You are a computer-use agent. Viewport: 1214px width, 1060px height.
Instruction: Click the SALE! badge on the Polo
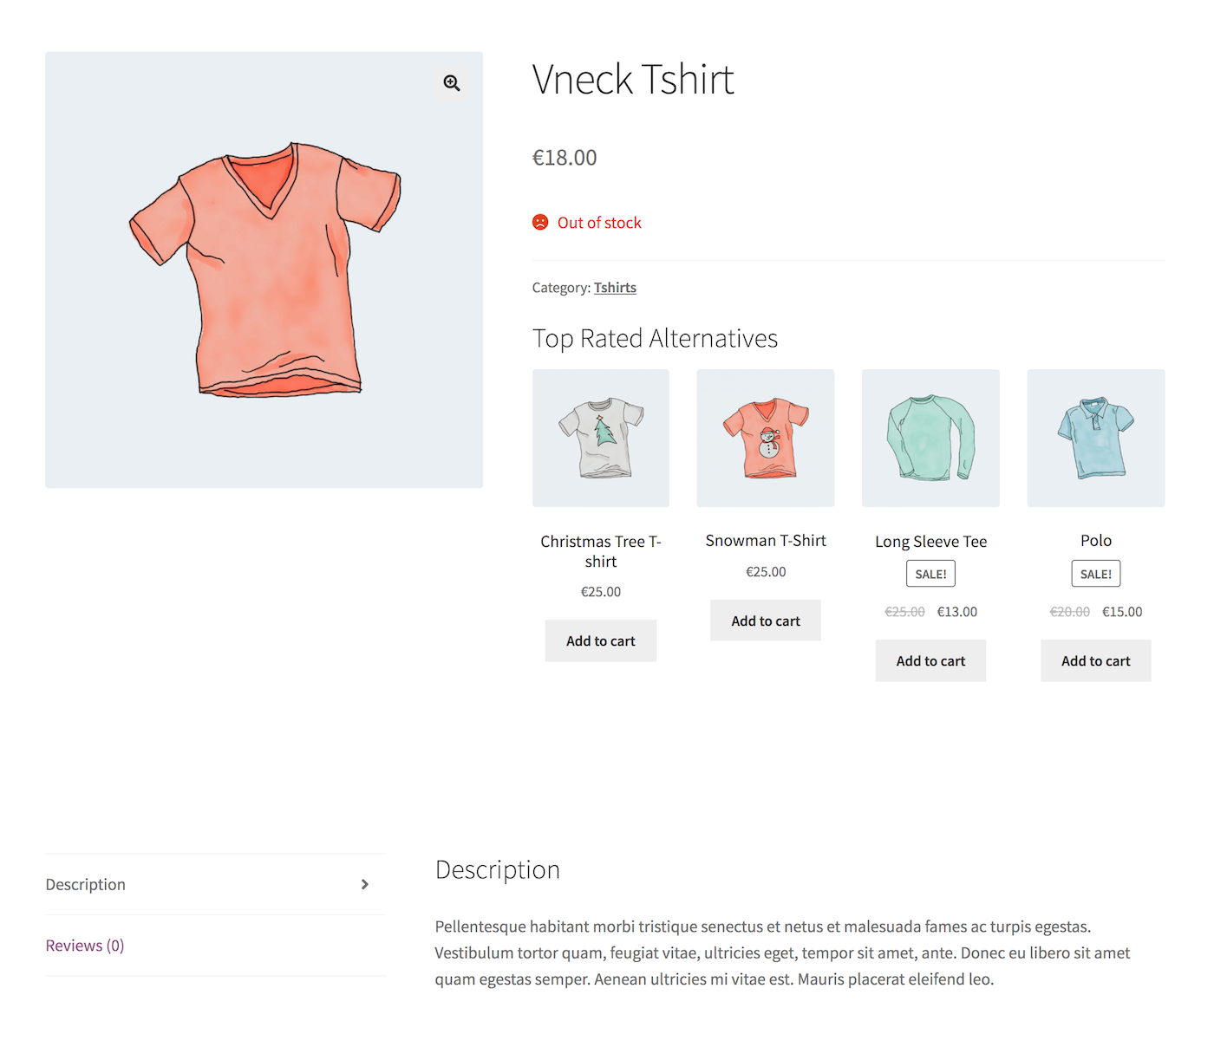click(x=1095, y=573)
